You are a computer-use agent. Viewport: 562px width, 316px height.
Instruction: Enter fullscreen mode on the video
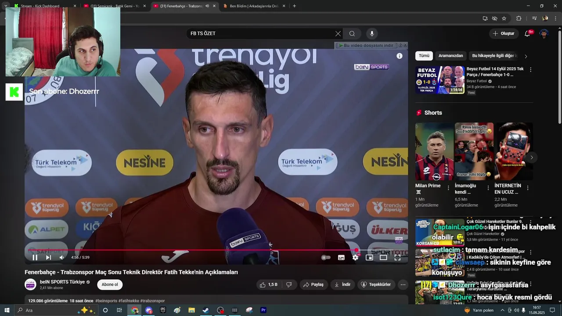click(397, 258)
